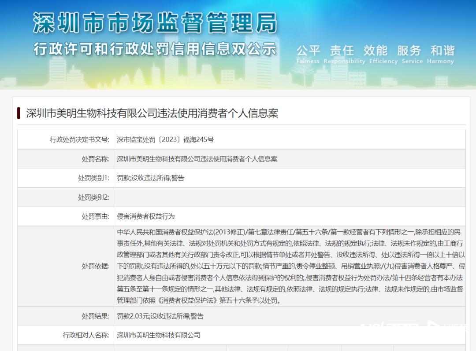
Task: Click the empty 处罚类别2 value cell
Action: coord(289,197)
